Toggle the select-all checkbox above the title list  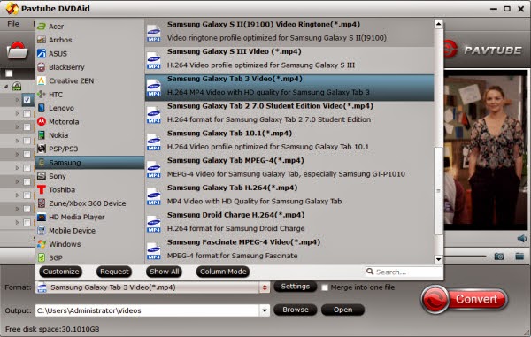9,73
